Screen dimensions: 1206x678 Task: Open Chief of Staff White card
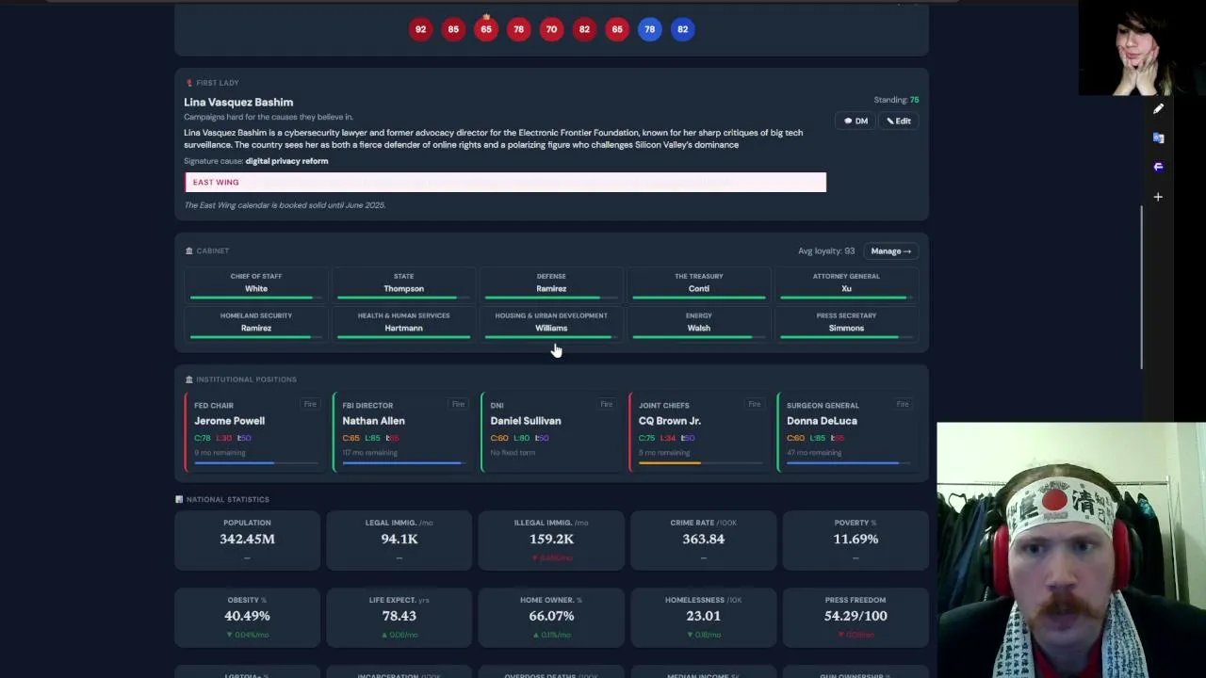(x=256, y=286)
